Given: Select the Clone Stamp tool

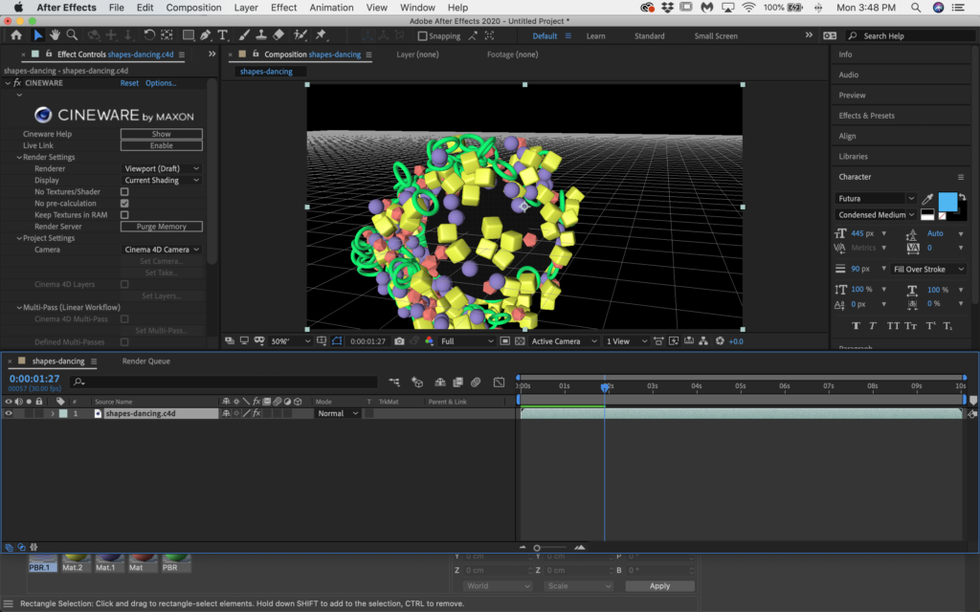Looking at the screenshot, I should coord(263,35).
